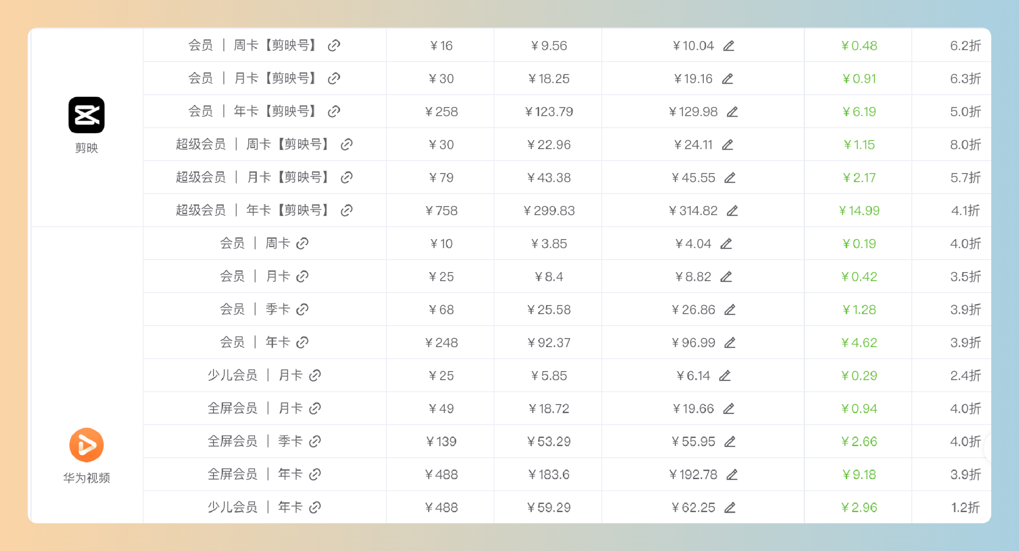Click the 1.2折 discount cell
1019x551 pixels.
click(965, 508)
